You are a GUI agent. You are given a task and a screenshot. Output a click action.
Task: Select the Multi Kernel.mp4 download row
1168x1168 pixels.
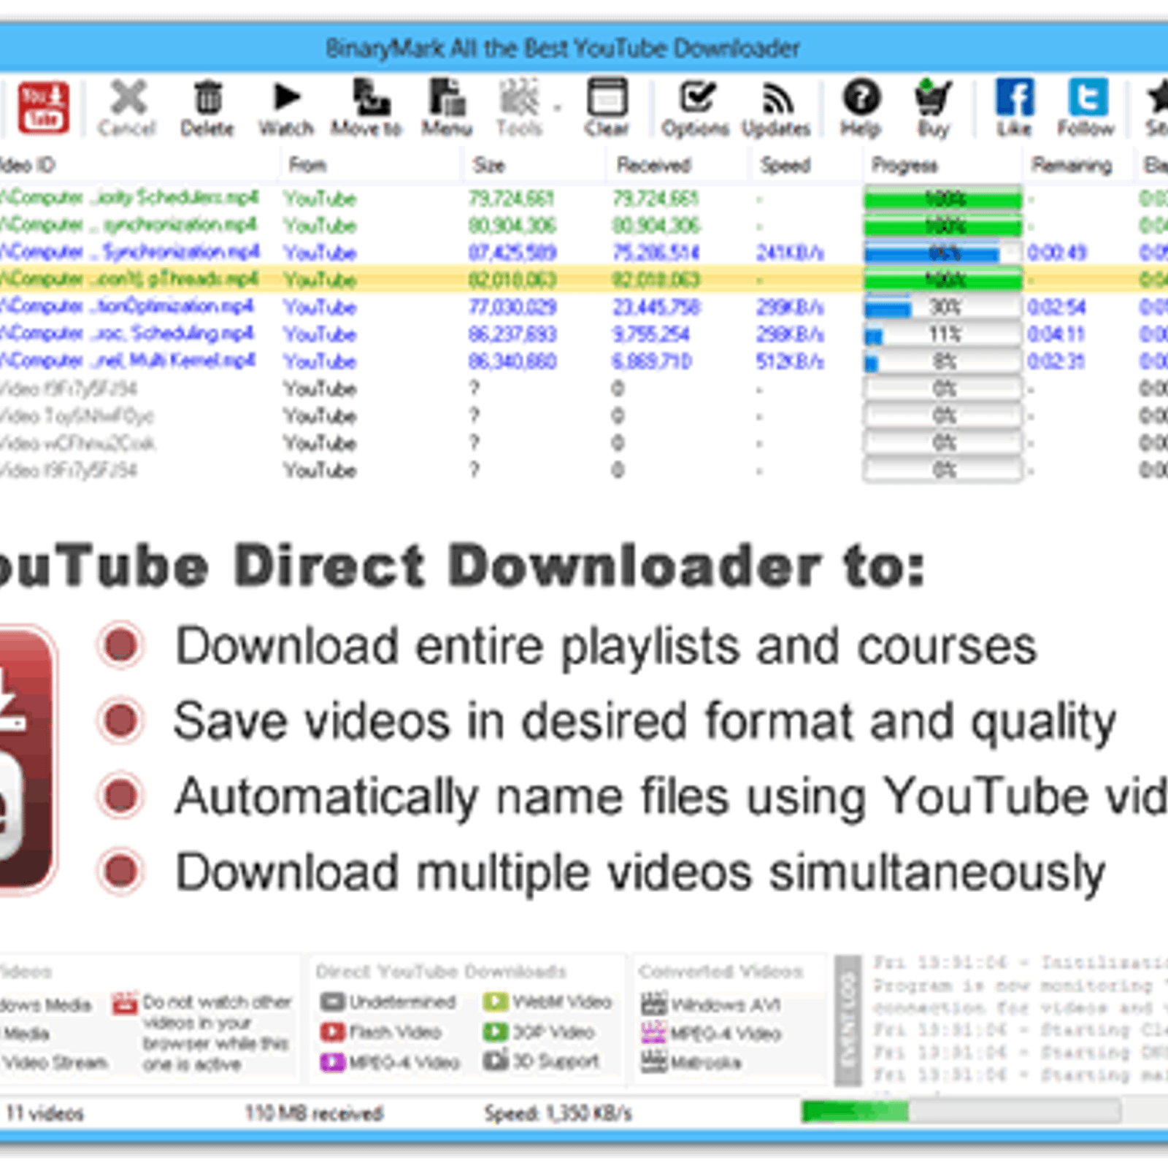click(584, 361)
